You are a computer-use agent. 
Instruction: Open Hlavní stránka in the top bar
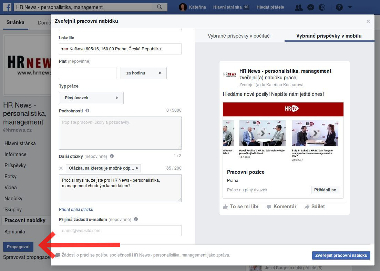227,7
